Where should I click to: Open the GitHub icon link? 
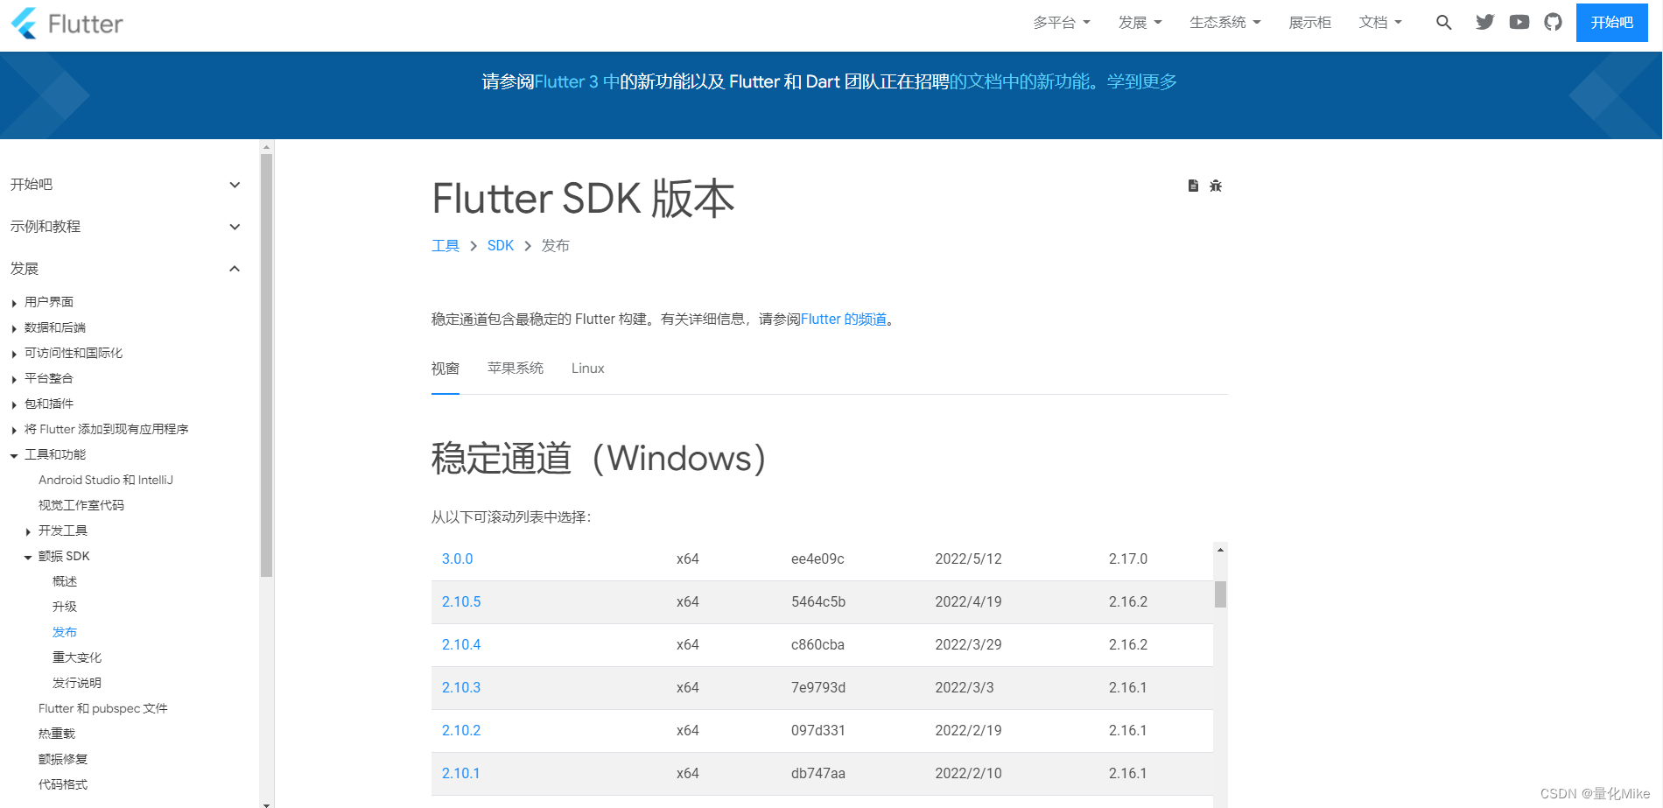[1554, 23]
